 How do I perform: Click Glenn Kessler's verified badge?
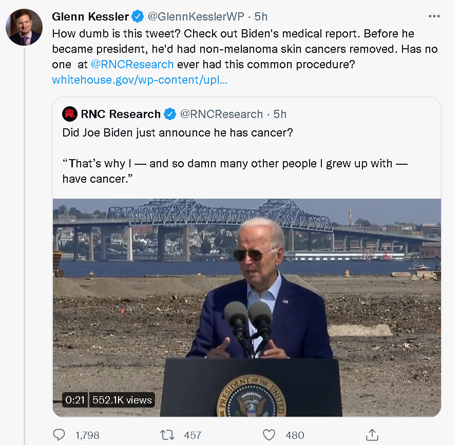click(x=138, y=16)
